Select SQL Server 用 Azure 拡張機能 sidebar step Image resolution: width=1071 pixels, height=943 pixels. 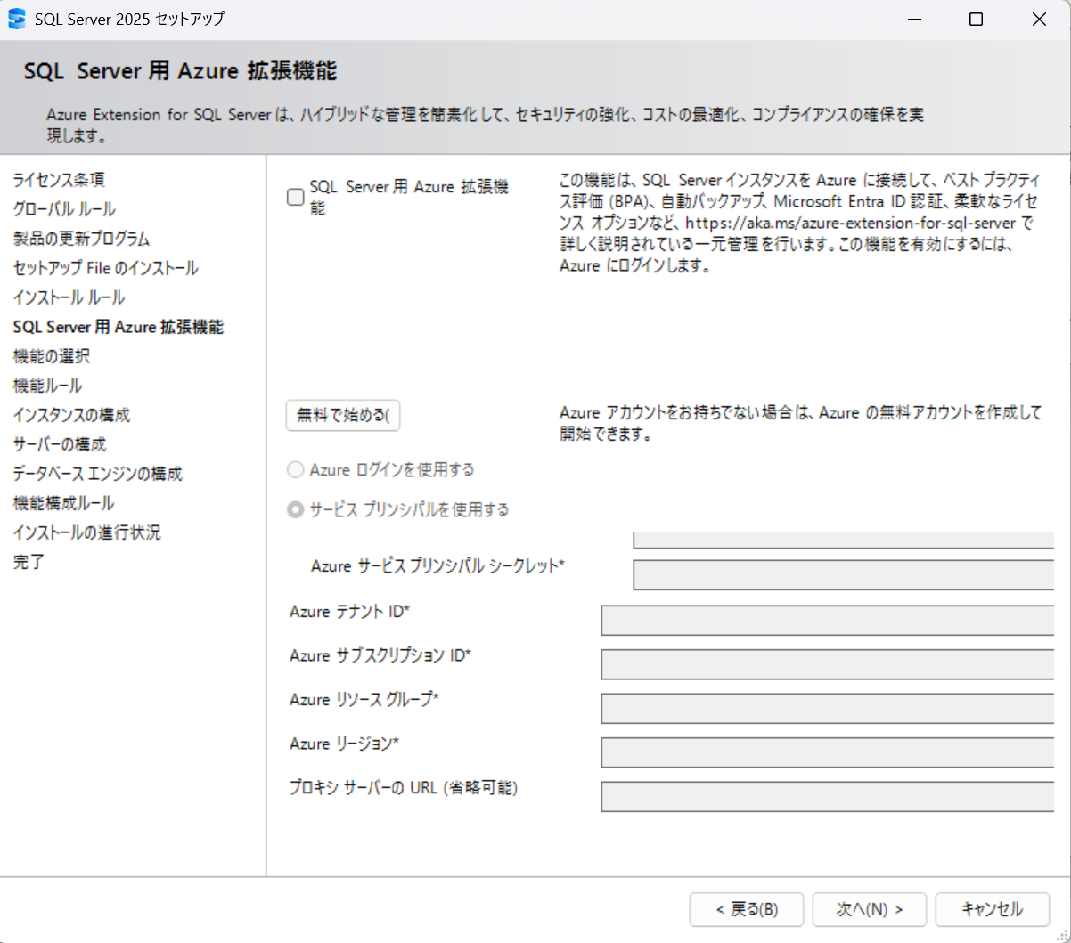tap(119, 327)
